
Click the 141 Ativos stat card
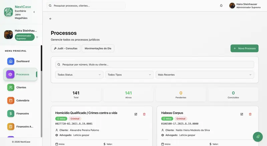[x=128, y=95]
